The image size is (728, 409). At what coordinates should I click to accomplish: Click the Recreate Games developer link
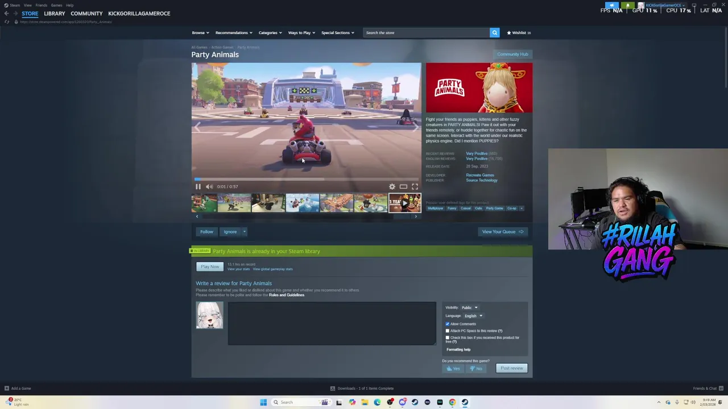(480, 176)
